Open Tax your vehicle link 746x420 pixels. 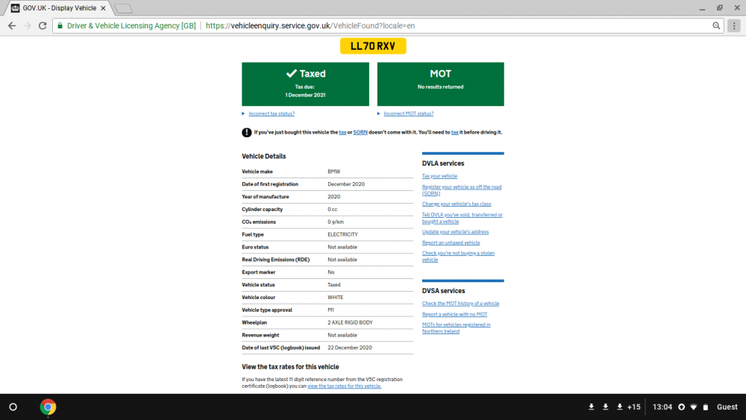coord(439,176)
